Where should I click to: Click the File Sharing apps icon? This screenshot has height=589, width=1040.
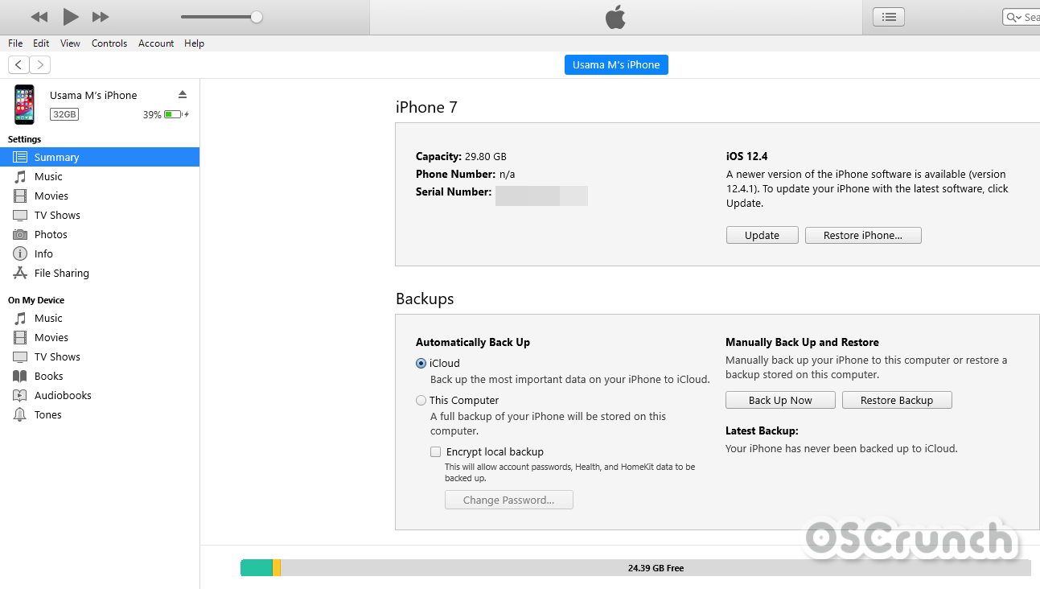point(20,273)
